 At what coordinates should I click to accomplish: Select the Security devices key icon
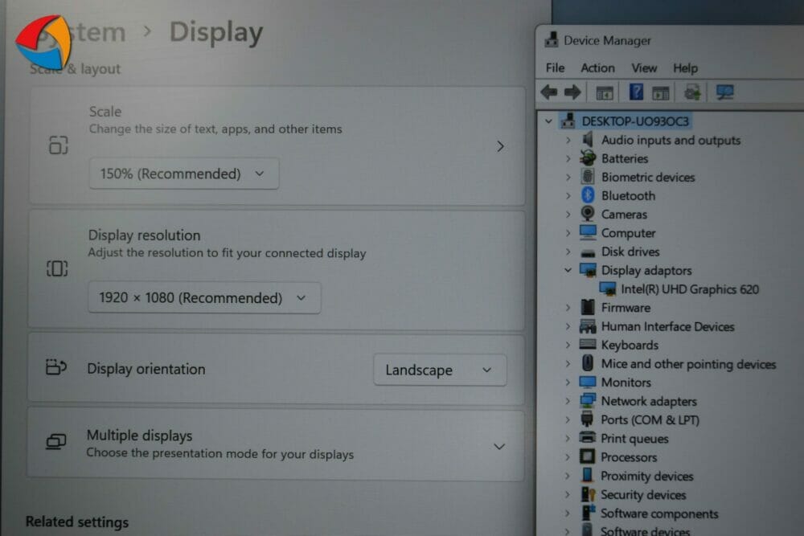[588, 494]
